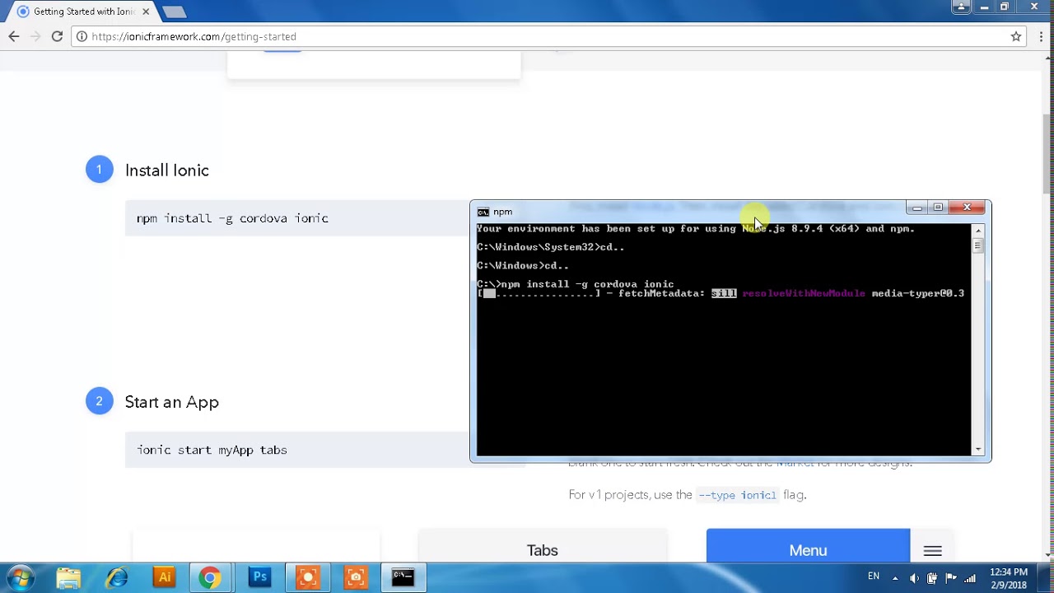This screenshot has width=1054, height=593.
Task: Go back with Chrome's back arrow
Action: coord(14,36)
